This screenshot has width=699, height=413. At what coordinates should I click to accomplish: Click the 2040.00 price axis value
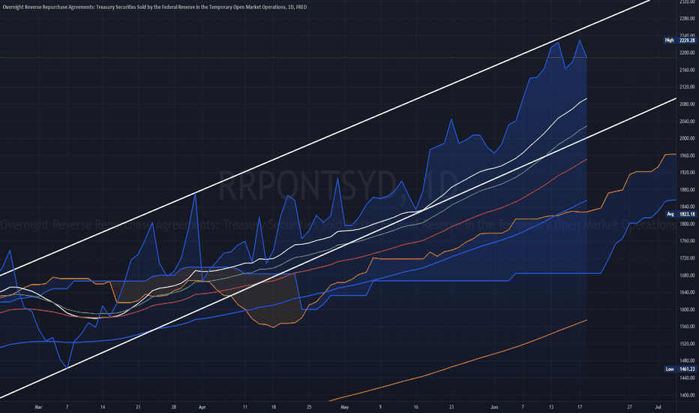687,122
